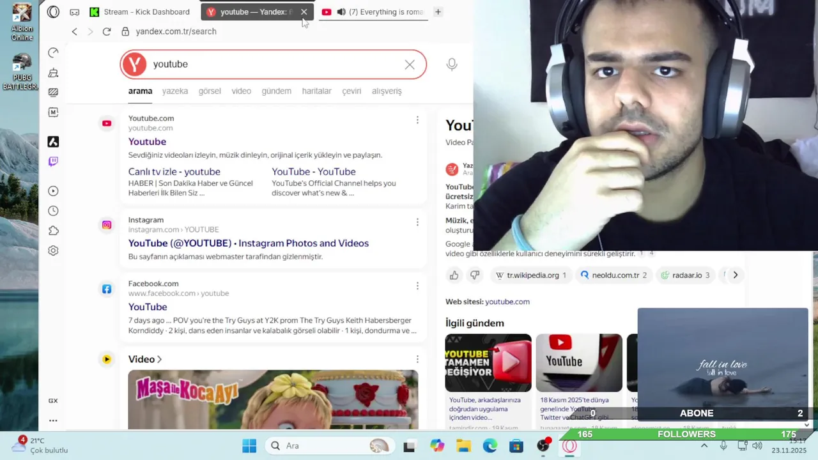The height and width of the screenshot is (460, 818).
Task: Click the taskbar Ara search box
Action: pos(328,445)
